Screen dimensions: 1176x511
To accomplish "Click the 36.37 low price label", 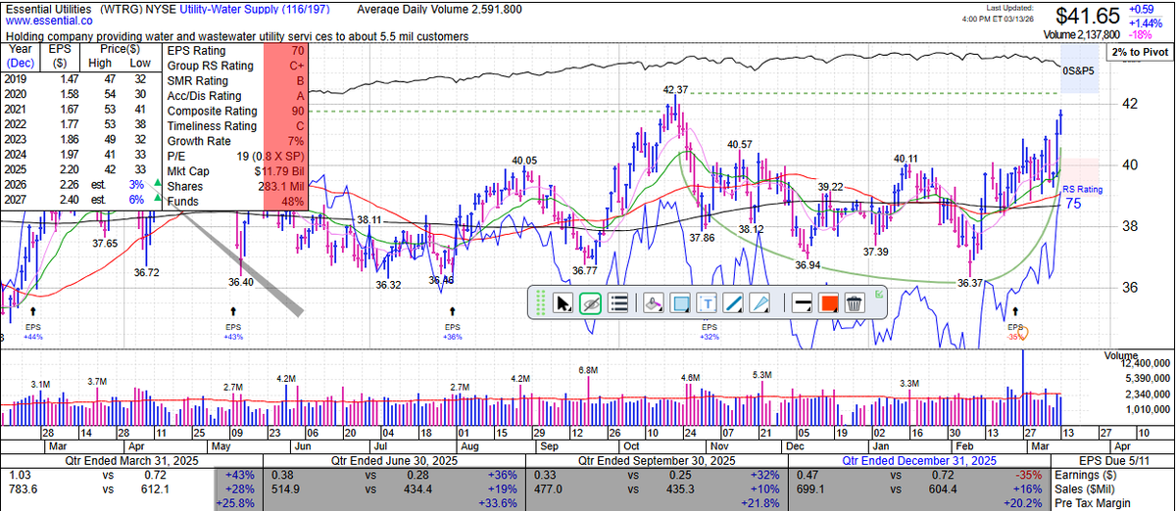I will [970, 283].
